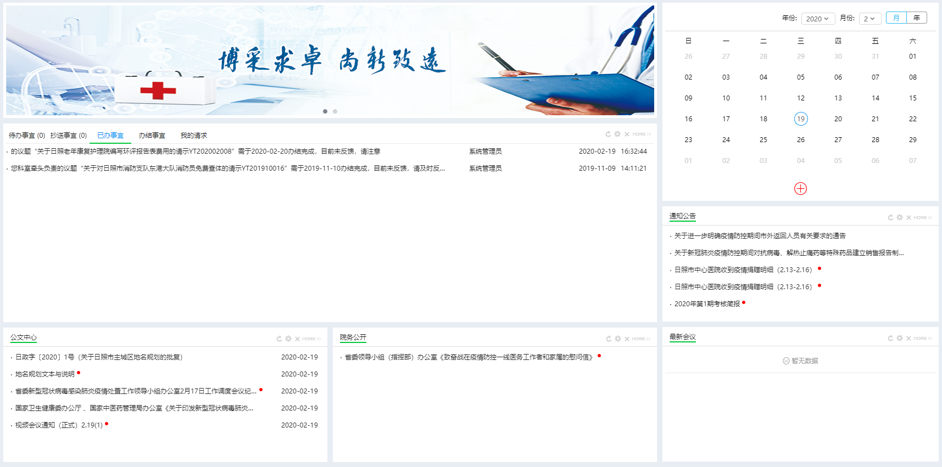
Task: Refresh the 通知公告 panel
Action: [x=890, y=218]
